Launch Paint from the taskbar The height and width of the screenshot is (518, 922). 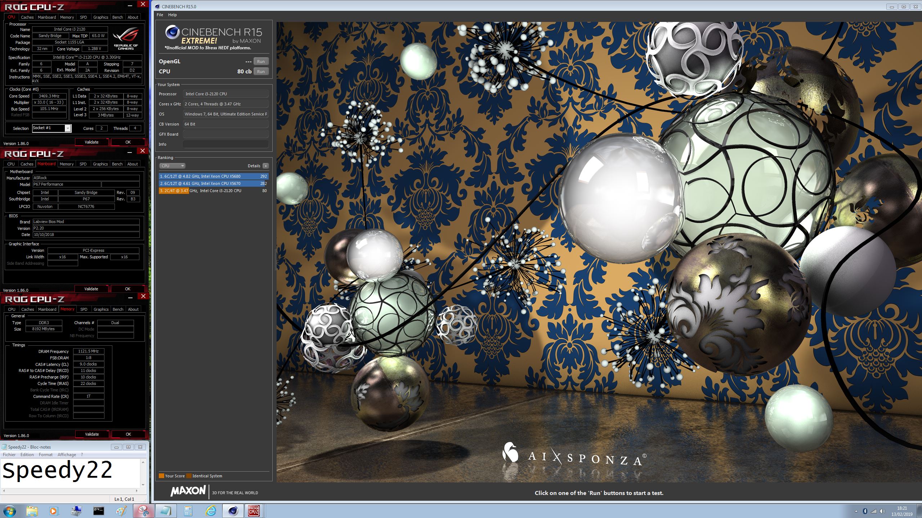(121, 511)
